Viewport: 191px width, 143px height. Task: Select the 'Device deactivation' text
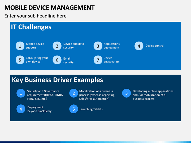click(x=111, y=60)
